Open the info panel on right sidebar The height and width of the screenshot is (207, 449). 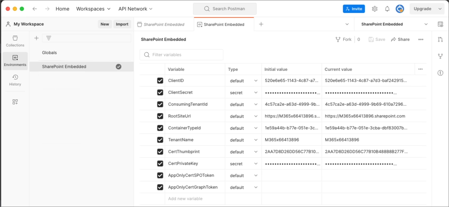[440, 72]
